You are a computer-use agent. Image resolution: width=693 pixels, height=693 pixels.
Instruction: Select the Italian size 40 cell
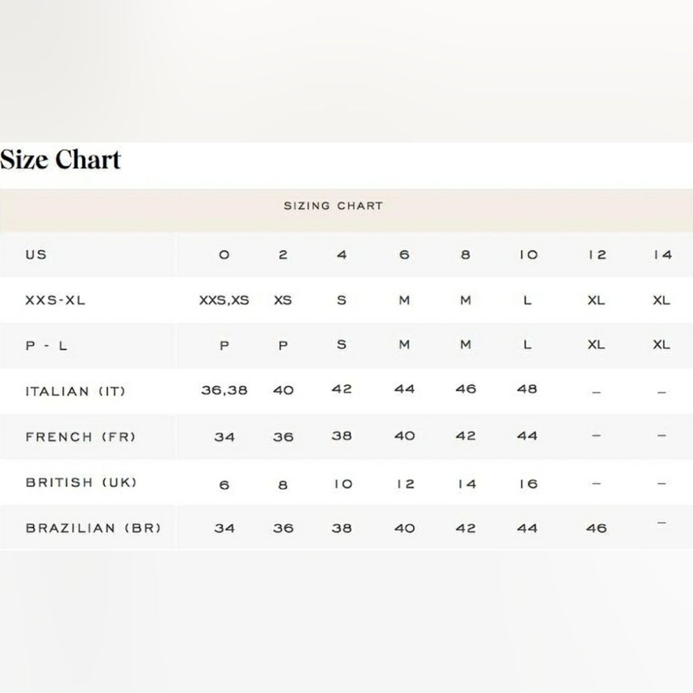[x=283, y=390]
